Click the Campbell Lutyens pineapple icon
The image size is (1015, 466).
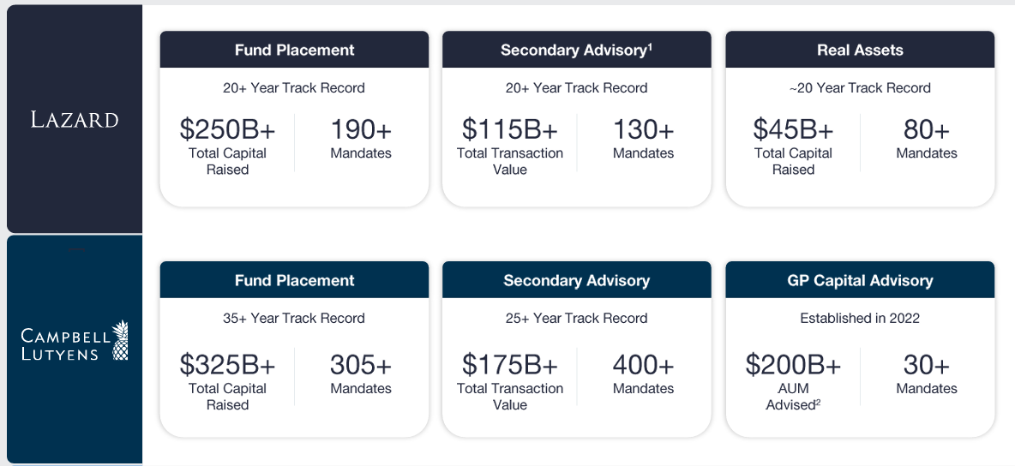120,340
